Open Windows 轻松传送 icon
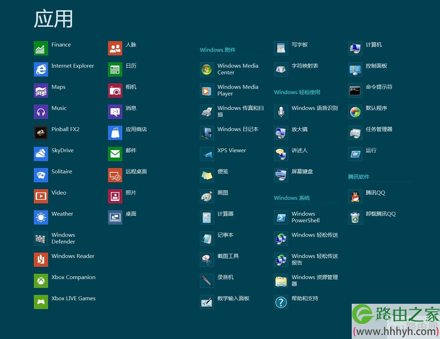Screen dimensions: 440x339 [281, 239]
